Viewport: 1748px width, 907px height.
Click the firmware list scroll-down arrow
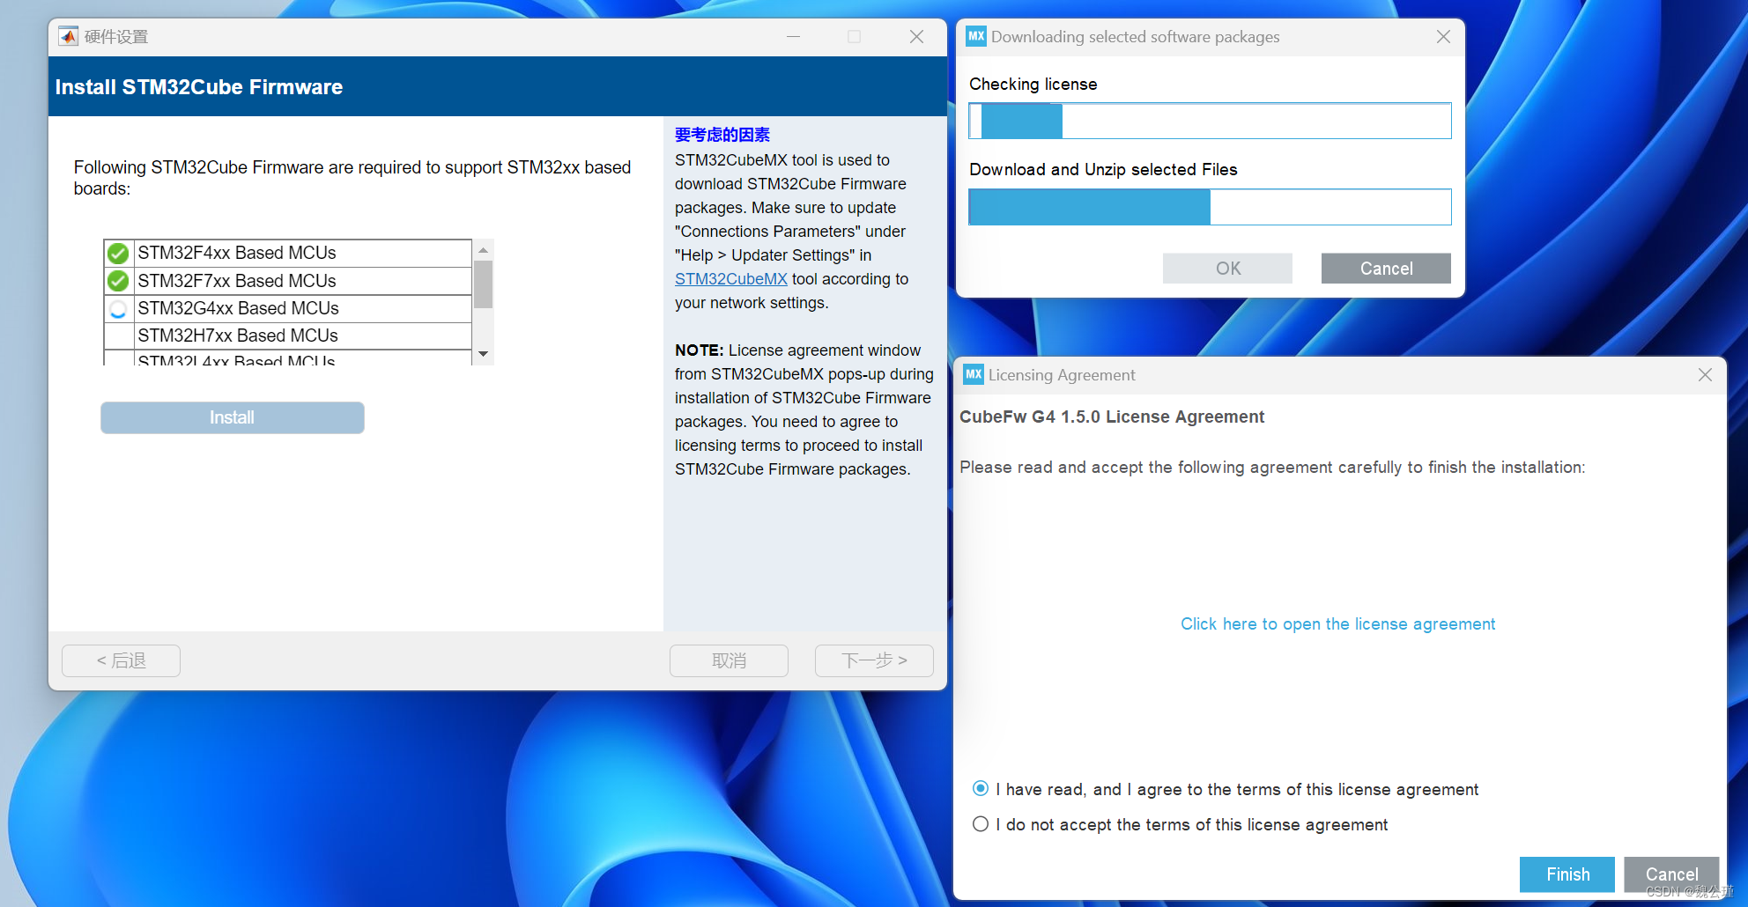[483, 354]
